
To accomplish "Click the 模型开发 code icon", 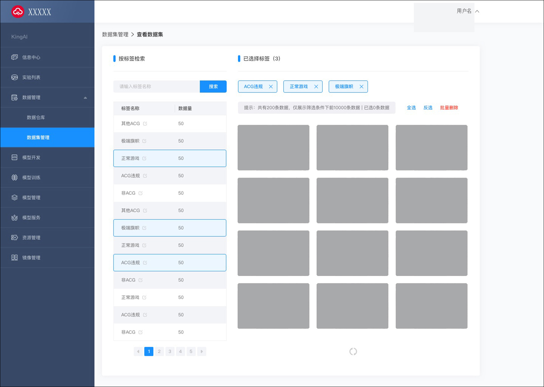I will 15,157.
